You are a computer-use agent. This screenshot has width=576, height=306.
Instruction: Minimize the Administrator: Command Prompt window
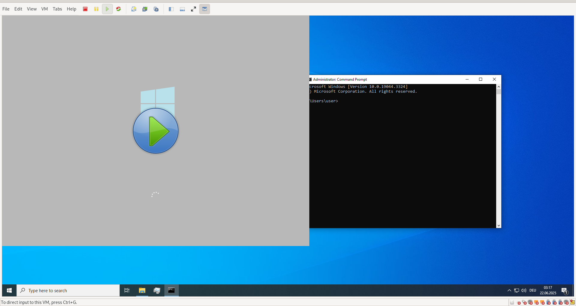pos(467,79)
